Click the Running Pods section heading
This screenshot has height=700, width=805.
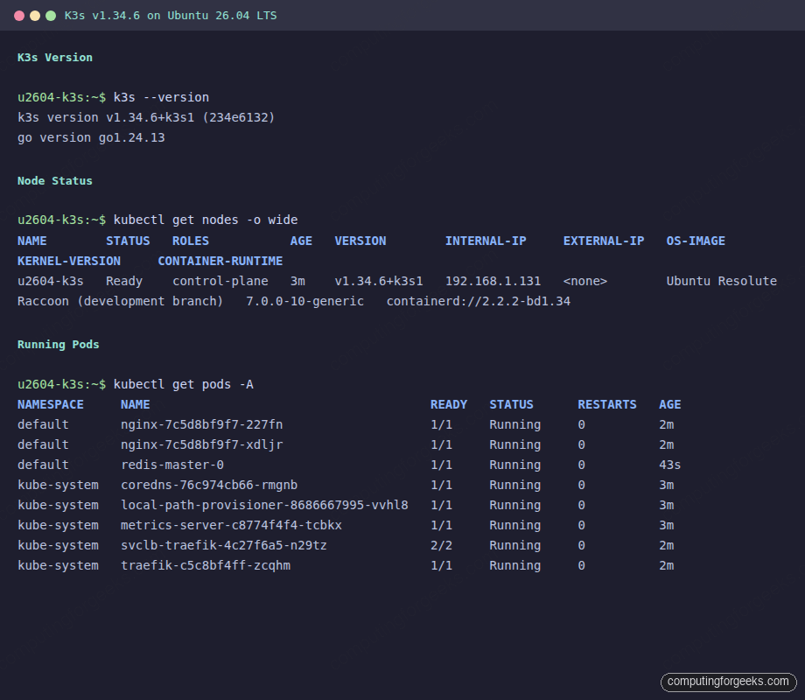(x=58, y=344)
